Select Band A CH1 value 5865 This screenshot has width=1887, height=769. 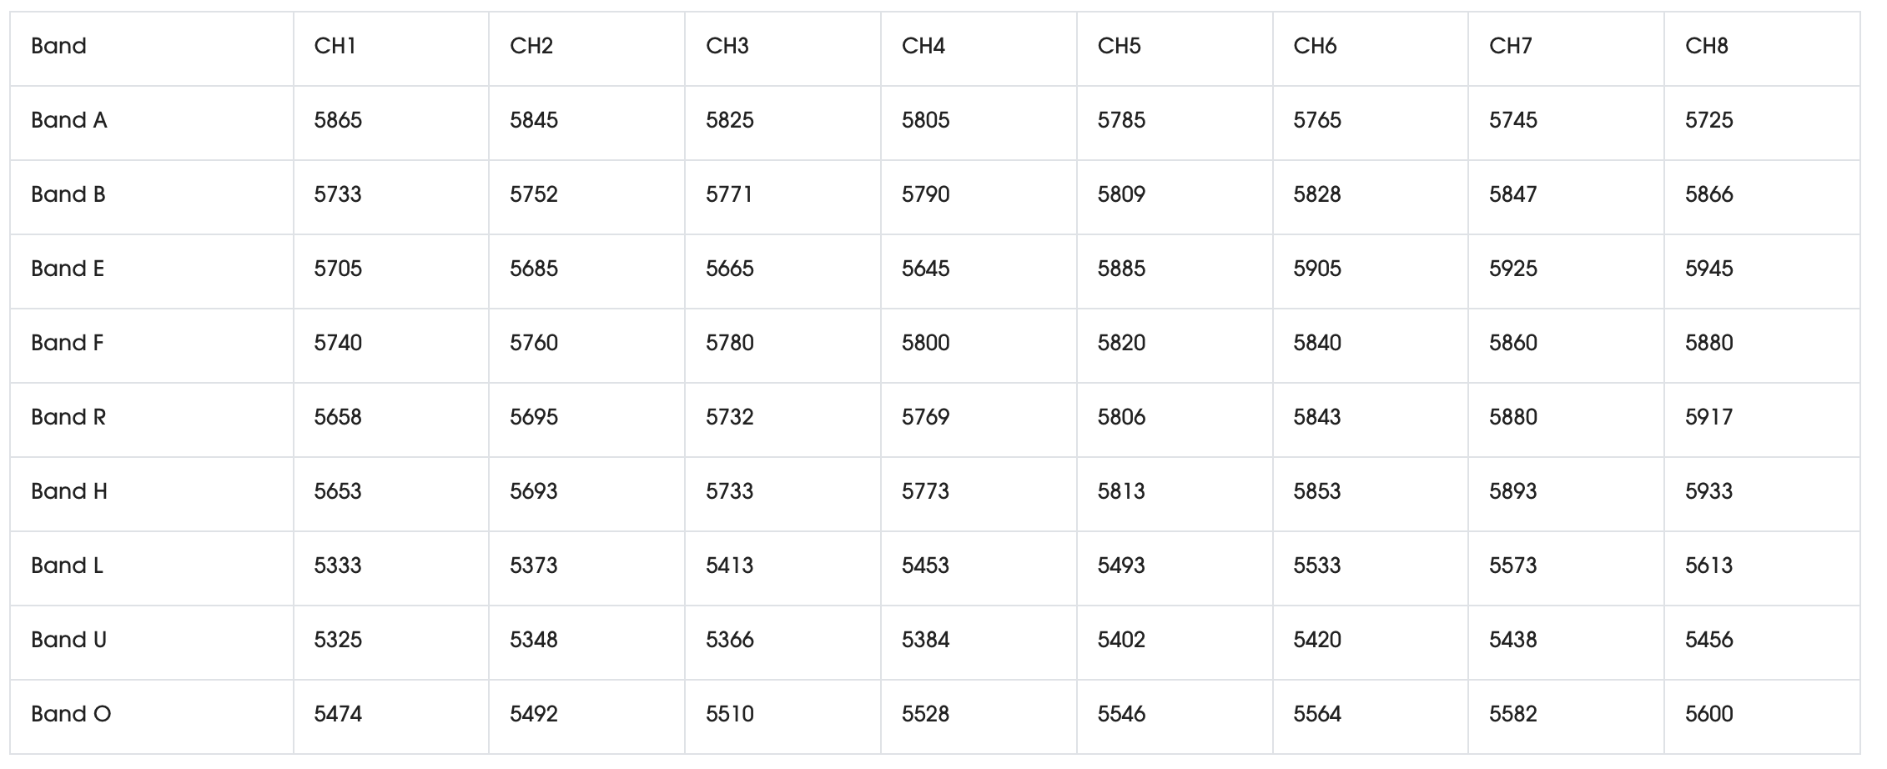pyautogui.click(x=338, y=120)
